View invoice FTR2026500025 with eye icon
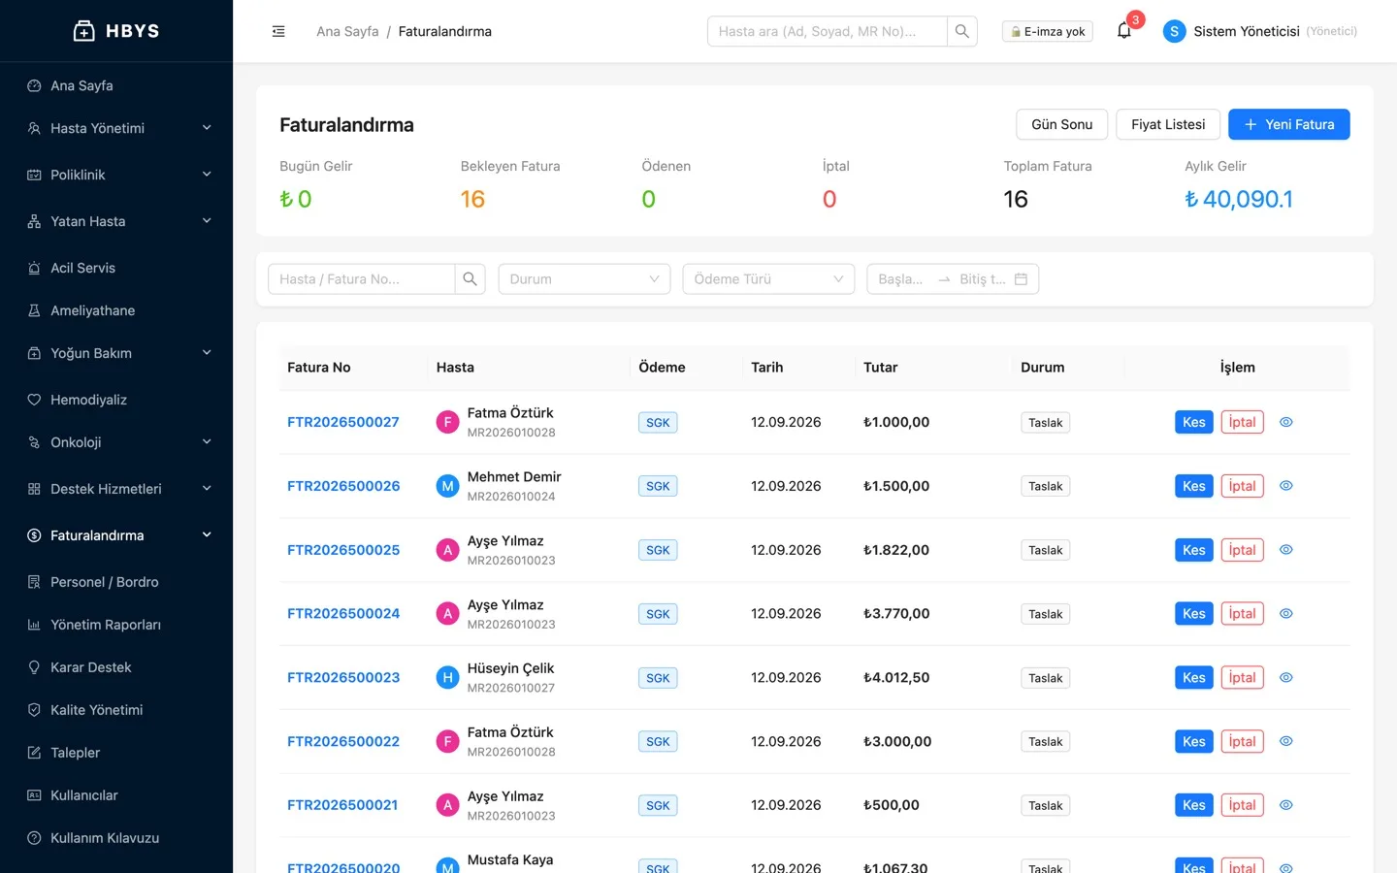 point(1286,550)
